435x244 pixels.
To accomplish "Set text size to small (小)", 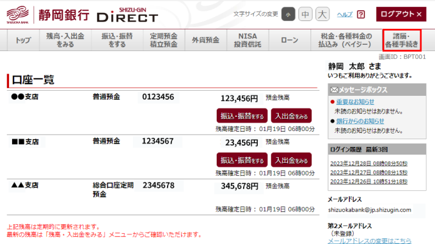I will click(288, 14).
